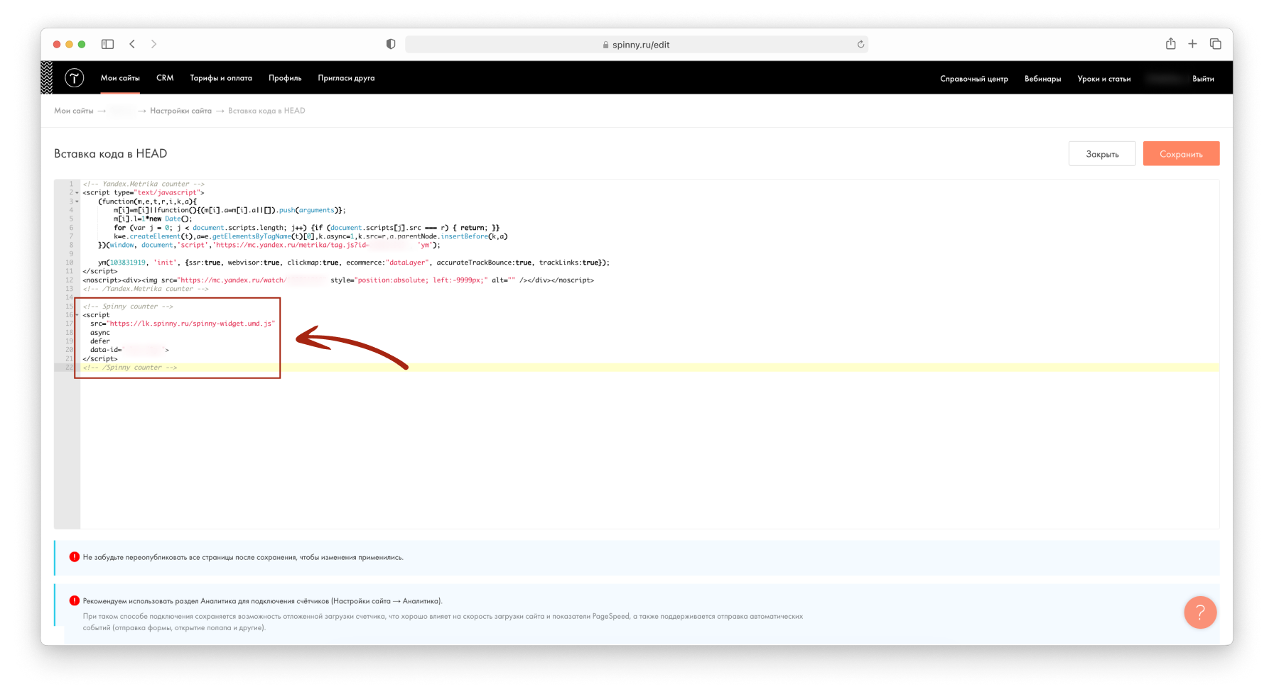Go to Тарифы и оплата

click(x=221, y=78)
